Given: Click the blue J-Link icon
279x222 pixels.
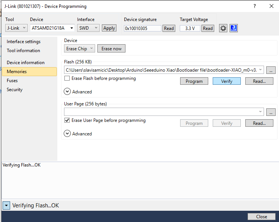Looking at the screenshot, I should pos(234,28).
